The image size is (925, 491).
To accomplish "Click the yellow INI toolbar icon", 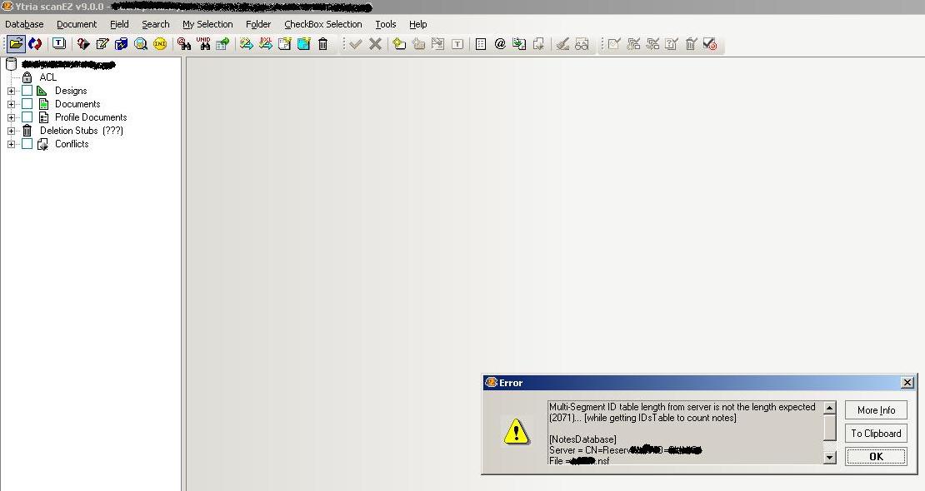I will [160, 43].
